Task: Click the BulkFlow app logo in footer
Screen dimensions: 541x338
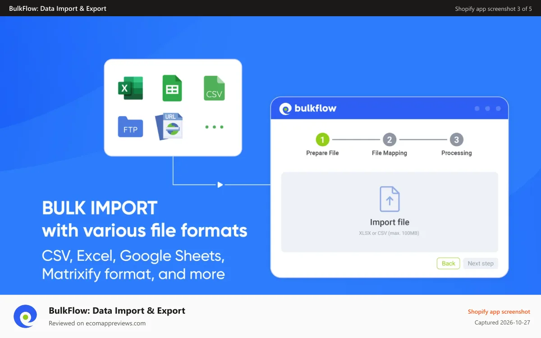Action: tap(25, 316)
